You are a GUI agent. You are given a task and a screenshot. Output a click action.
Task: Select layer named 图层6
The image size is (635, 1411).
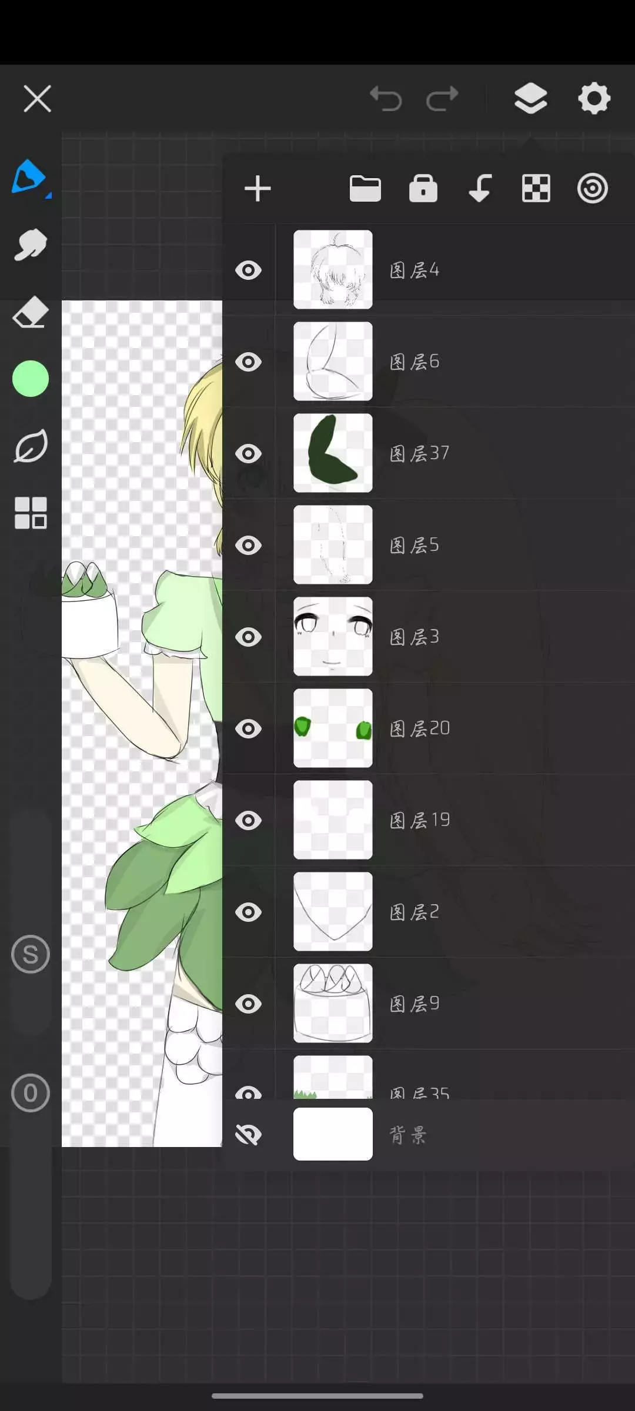click(415, 362)
